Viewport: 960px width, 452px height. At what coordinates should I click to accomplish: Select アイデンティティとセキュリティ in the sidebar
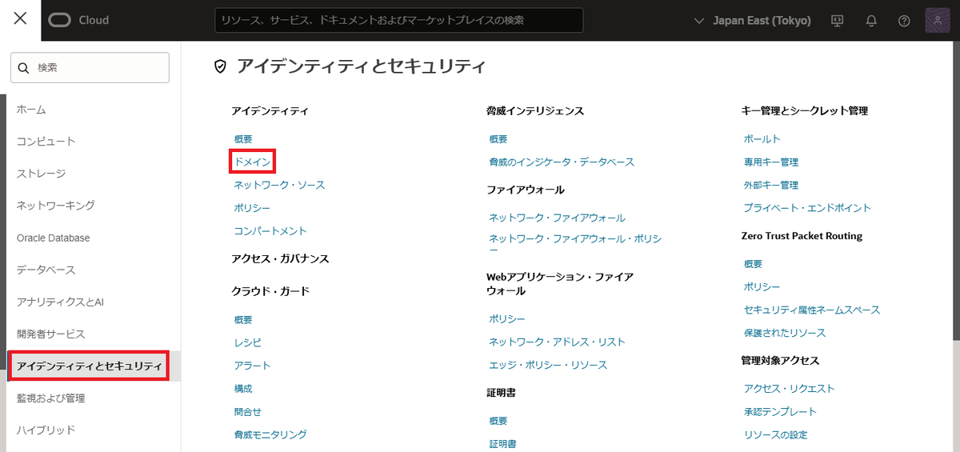(x=89, y=366)
